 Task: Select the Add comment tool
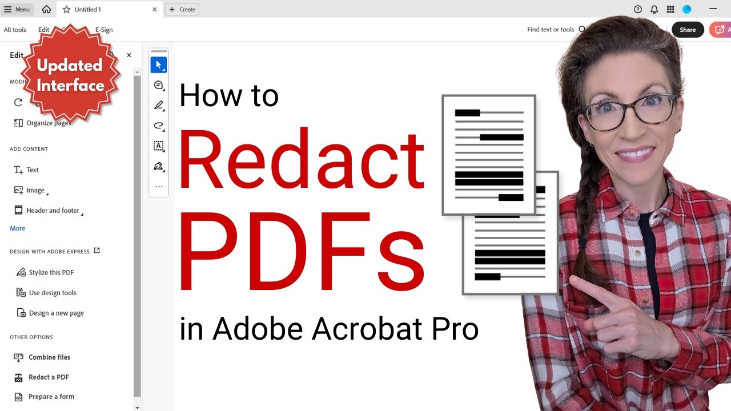[x=159, y=85]
